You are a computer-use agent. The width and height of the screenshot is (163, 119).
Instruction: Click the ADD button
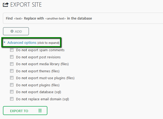16,31
